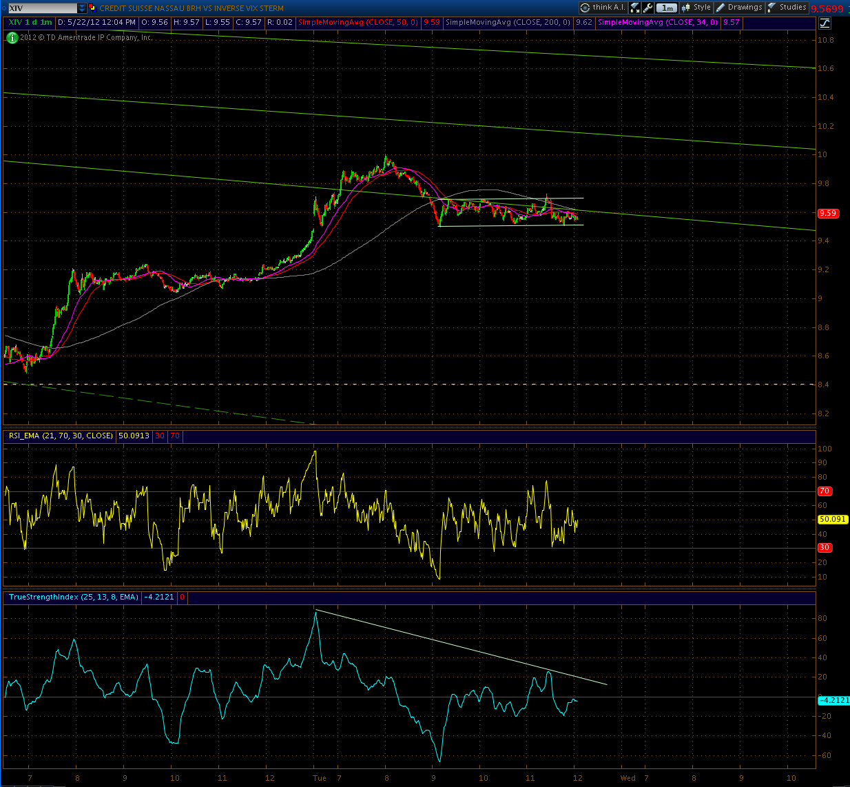Click SimpleMovingAvg (CLOSE, 200, 0) label
The image size is (850, 787).
click(508, 22)
